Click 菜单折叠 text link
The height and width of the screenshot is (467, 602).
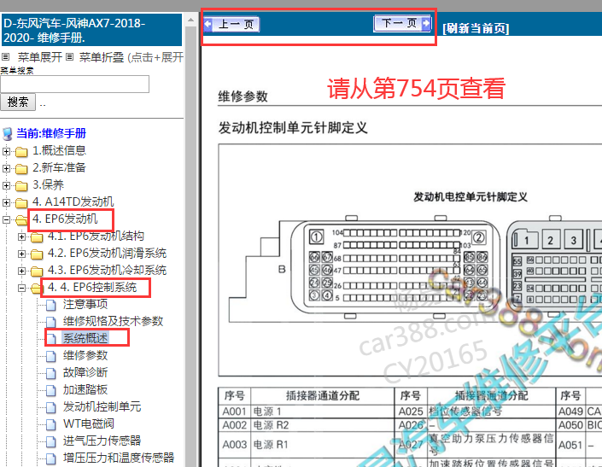pyautogui.click(x=102, y=57)
